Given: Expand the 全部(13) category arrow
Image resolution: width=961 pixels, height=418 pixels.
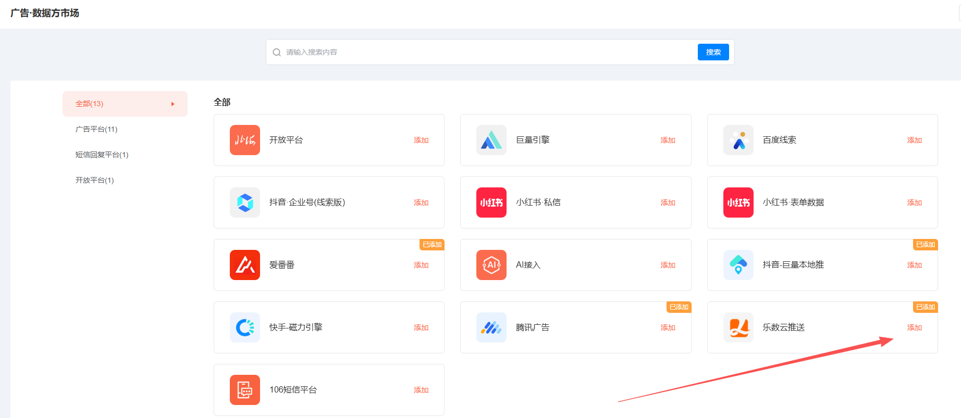Looking at the screenshot, I should 173,104.
